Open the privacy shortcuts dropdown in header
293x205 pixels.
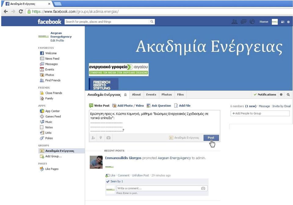283,22
